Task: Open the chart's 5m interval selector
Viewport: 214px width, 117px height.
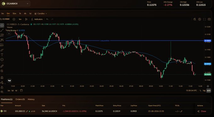Action: click(x=20, y=19)
